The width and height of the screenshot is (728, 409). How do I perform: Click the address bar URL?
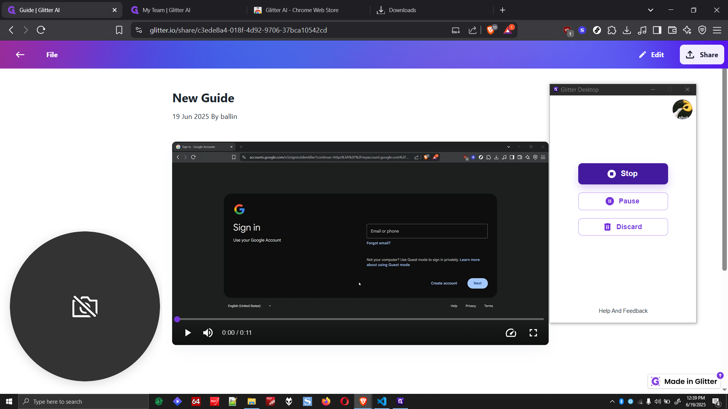point(238,30)
